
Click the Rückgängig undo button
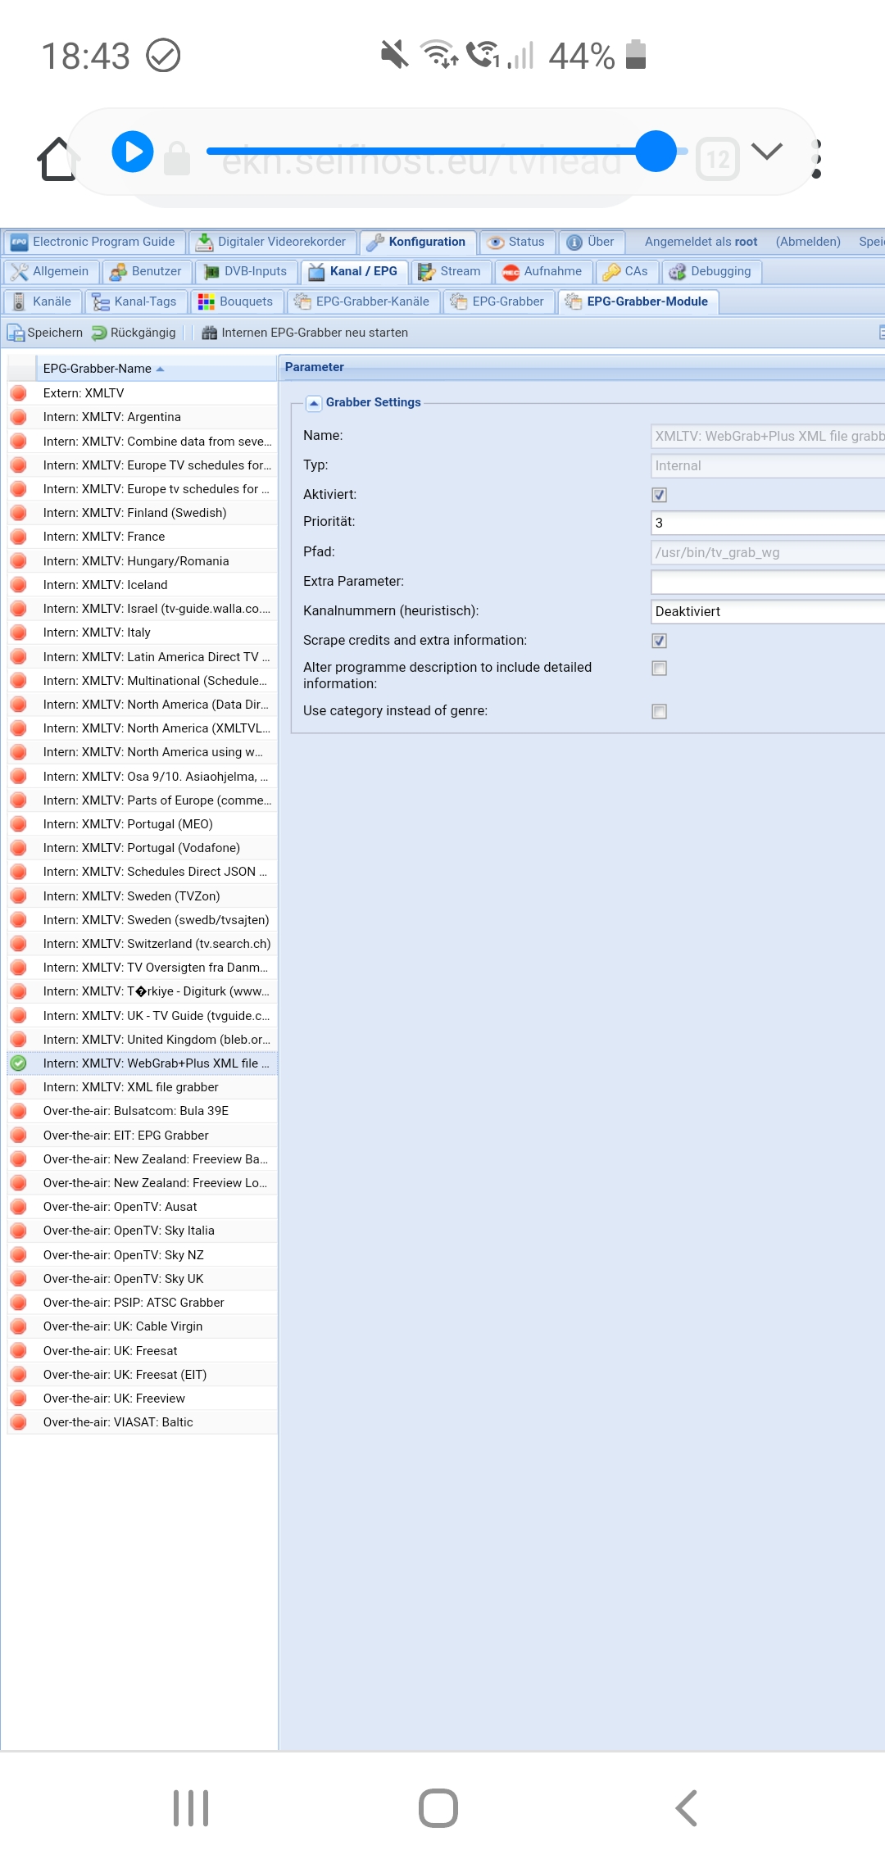[134, 333]
